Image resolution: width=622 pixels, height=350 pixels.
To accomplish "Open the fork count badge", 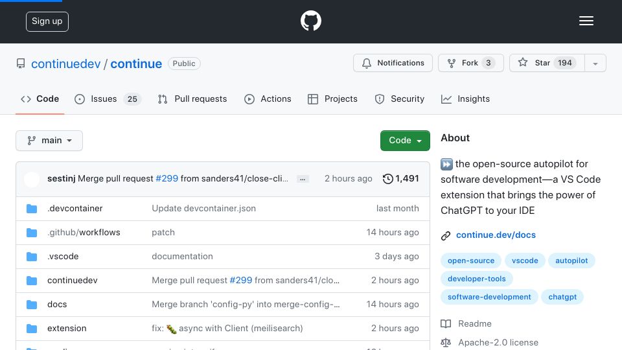I will (x=489, y=63).
